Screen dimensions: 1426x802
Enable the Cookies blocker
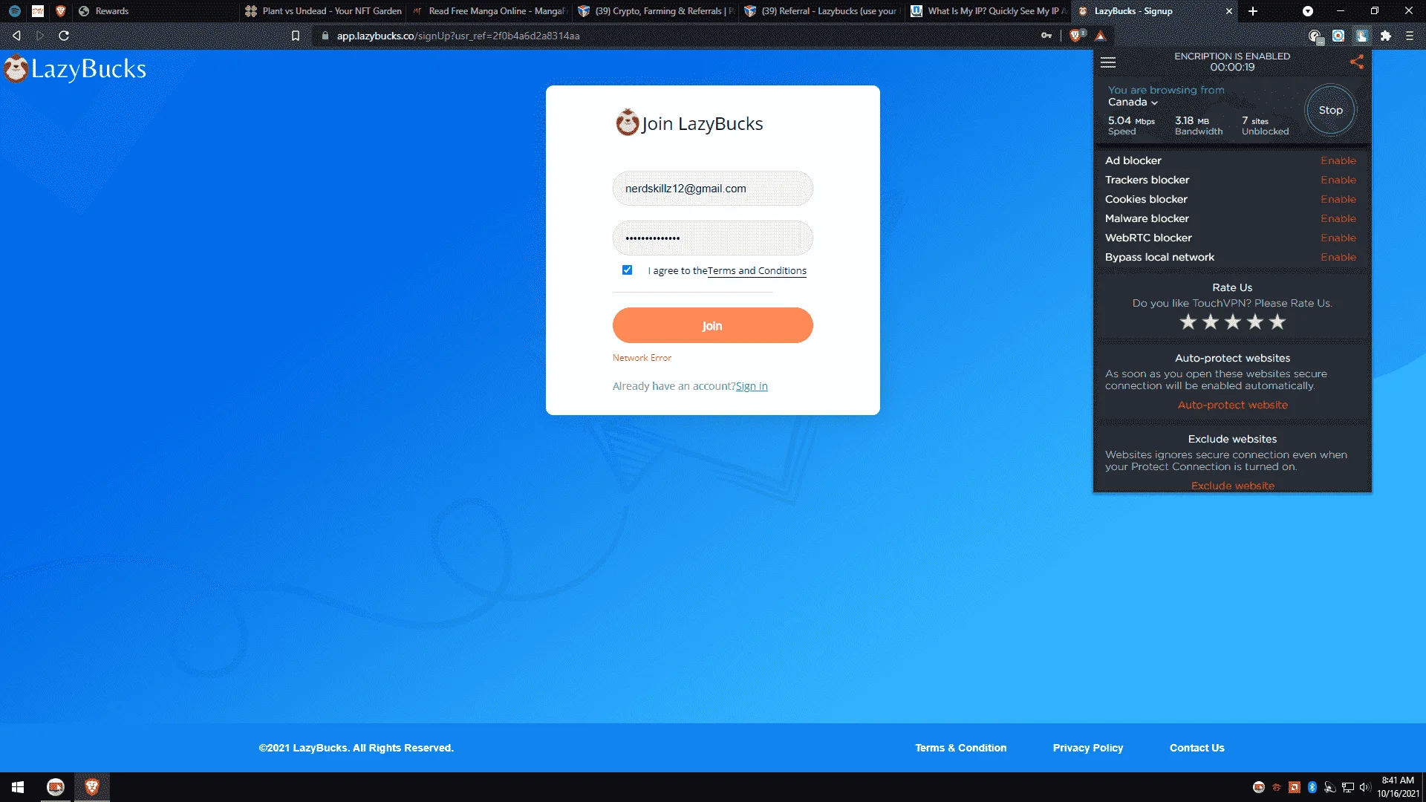point(1338,199)
